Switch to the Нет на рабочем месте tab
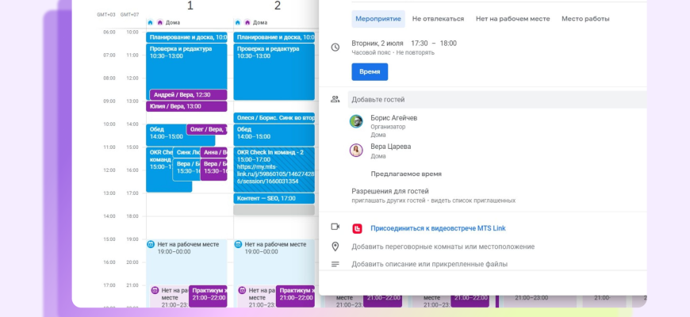690x317 pixels. [x=513, y=18]
